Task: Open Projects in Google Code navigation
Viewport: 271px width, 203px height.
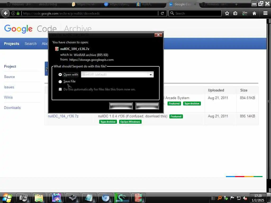Action: tap(12, 44)
